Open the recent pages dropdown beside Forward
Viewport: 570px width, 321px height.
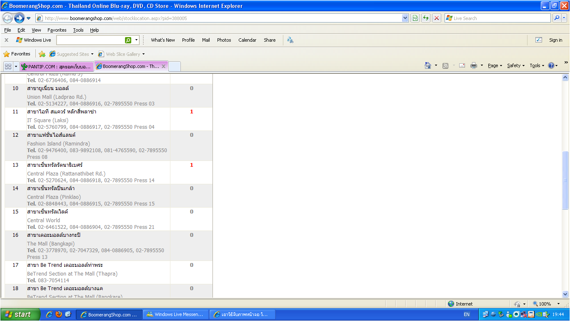29,18
